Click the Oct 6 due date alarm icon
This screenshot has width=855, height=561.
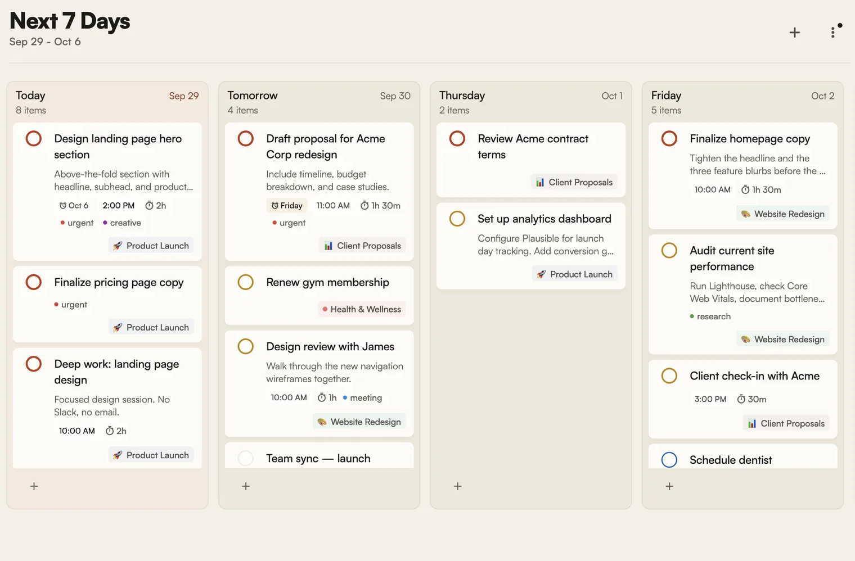(x=63, y=206)
